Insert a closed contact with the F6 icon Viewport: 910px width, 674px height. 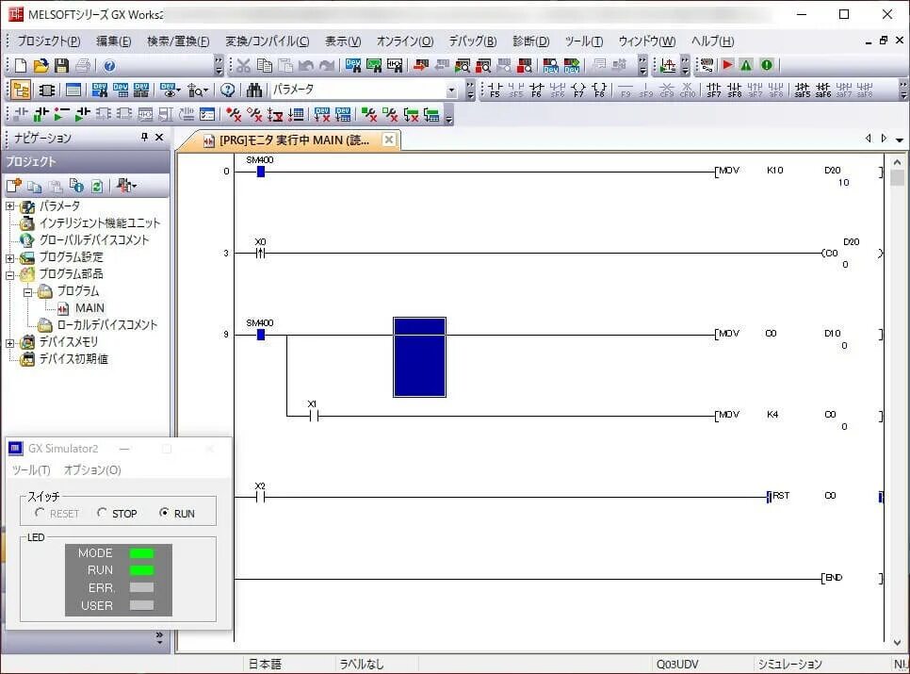(536, 90)
